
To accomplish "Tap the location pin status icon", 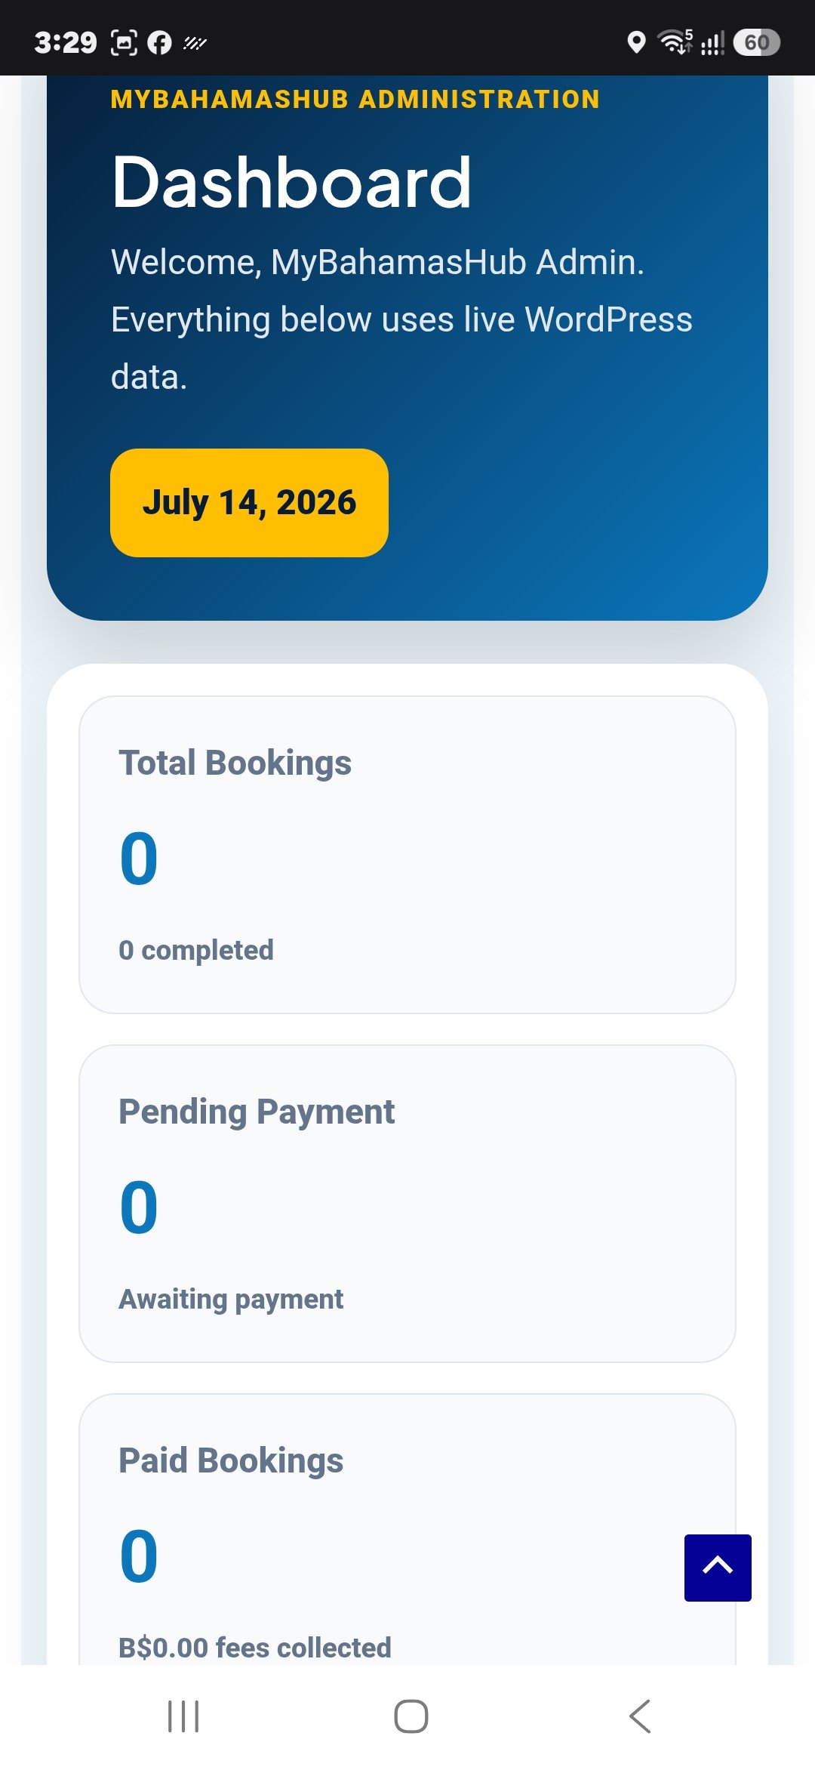I will pyautogui.click(x=636, y=42).
